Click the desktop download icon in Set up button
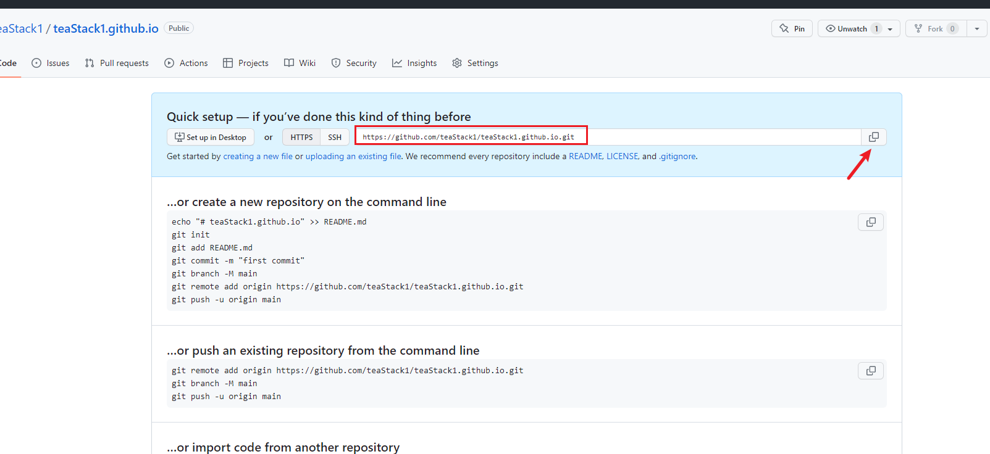Viewport: 990px width, 454px height. (x=180, y=137)
